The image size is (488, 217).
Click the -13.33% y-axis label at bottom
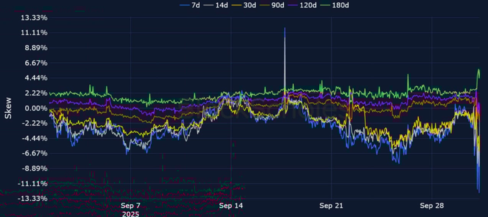click(x=33, y=199)
